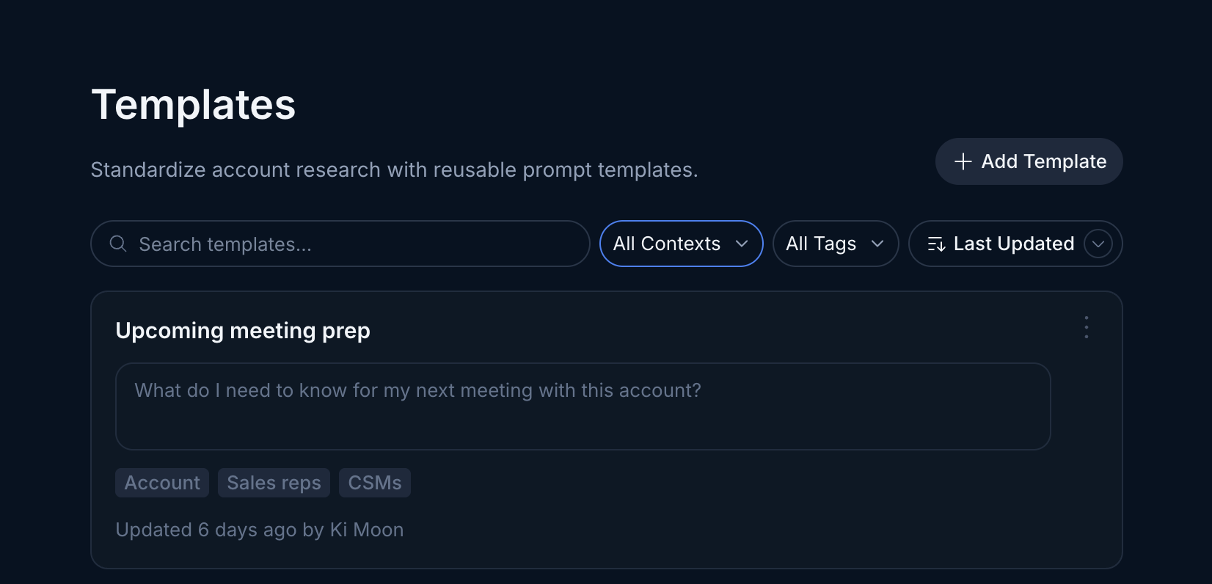
Task: Click the sort order icon by Last Updated
Action: (936, 244)
